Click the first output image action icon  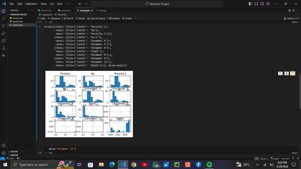(x=280, y=73)
